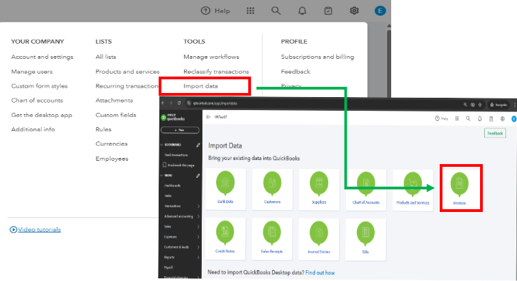
Task: Expand the Advanced accounting sidebar submenu arrow
Action: 198,216
